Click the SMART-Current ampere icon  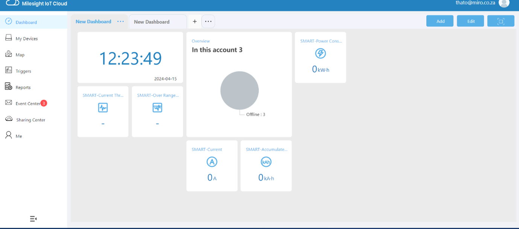click(x=212, y=162)
